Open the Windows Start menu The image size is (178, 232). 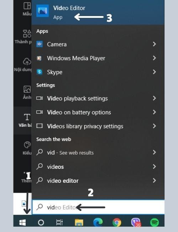22,222
